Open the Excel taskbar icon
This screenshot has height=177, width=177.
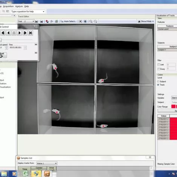coord(26,174)
